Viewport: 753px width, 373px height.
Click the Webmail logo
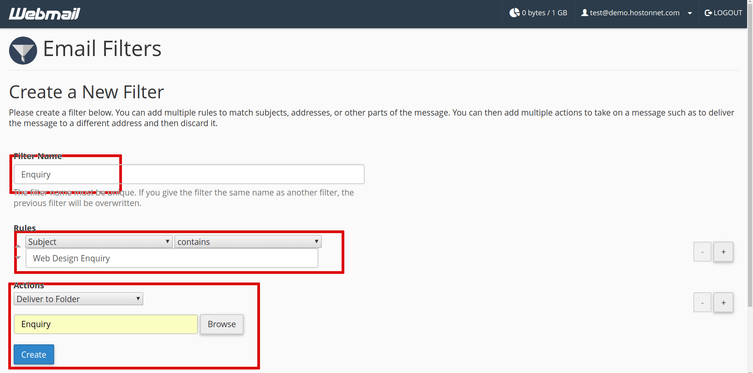pos(44,13)
